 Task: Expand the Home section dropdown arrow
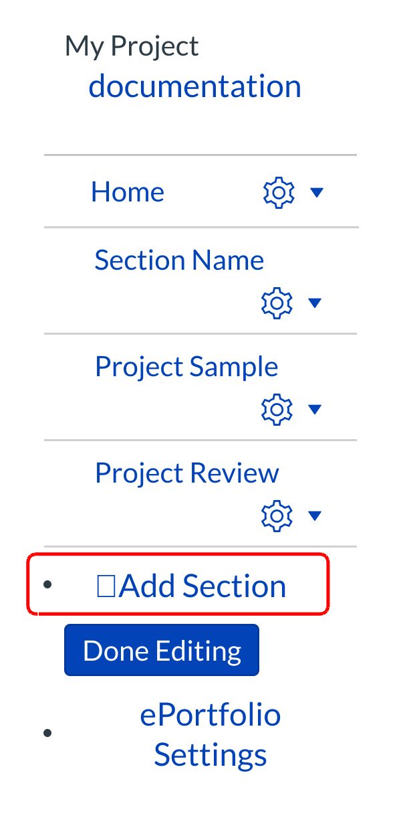317,193
